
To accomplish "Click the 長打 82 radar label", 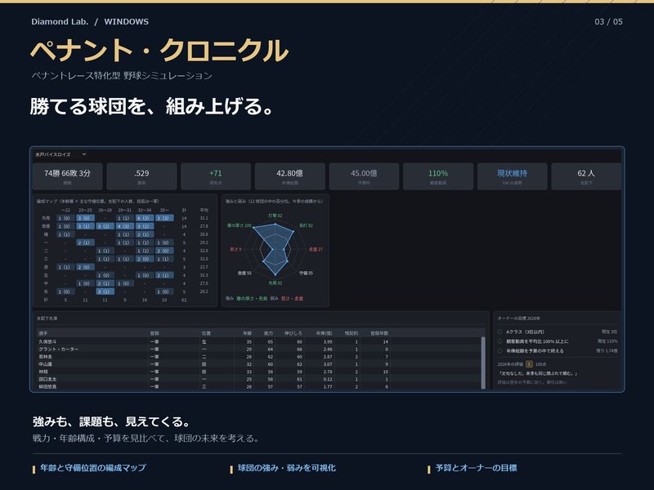I will (306, 225).
